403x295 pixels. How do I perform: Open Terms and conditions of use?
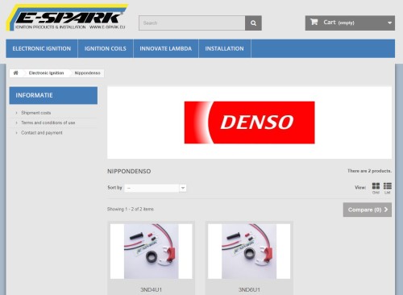(48, 123)
